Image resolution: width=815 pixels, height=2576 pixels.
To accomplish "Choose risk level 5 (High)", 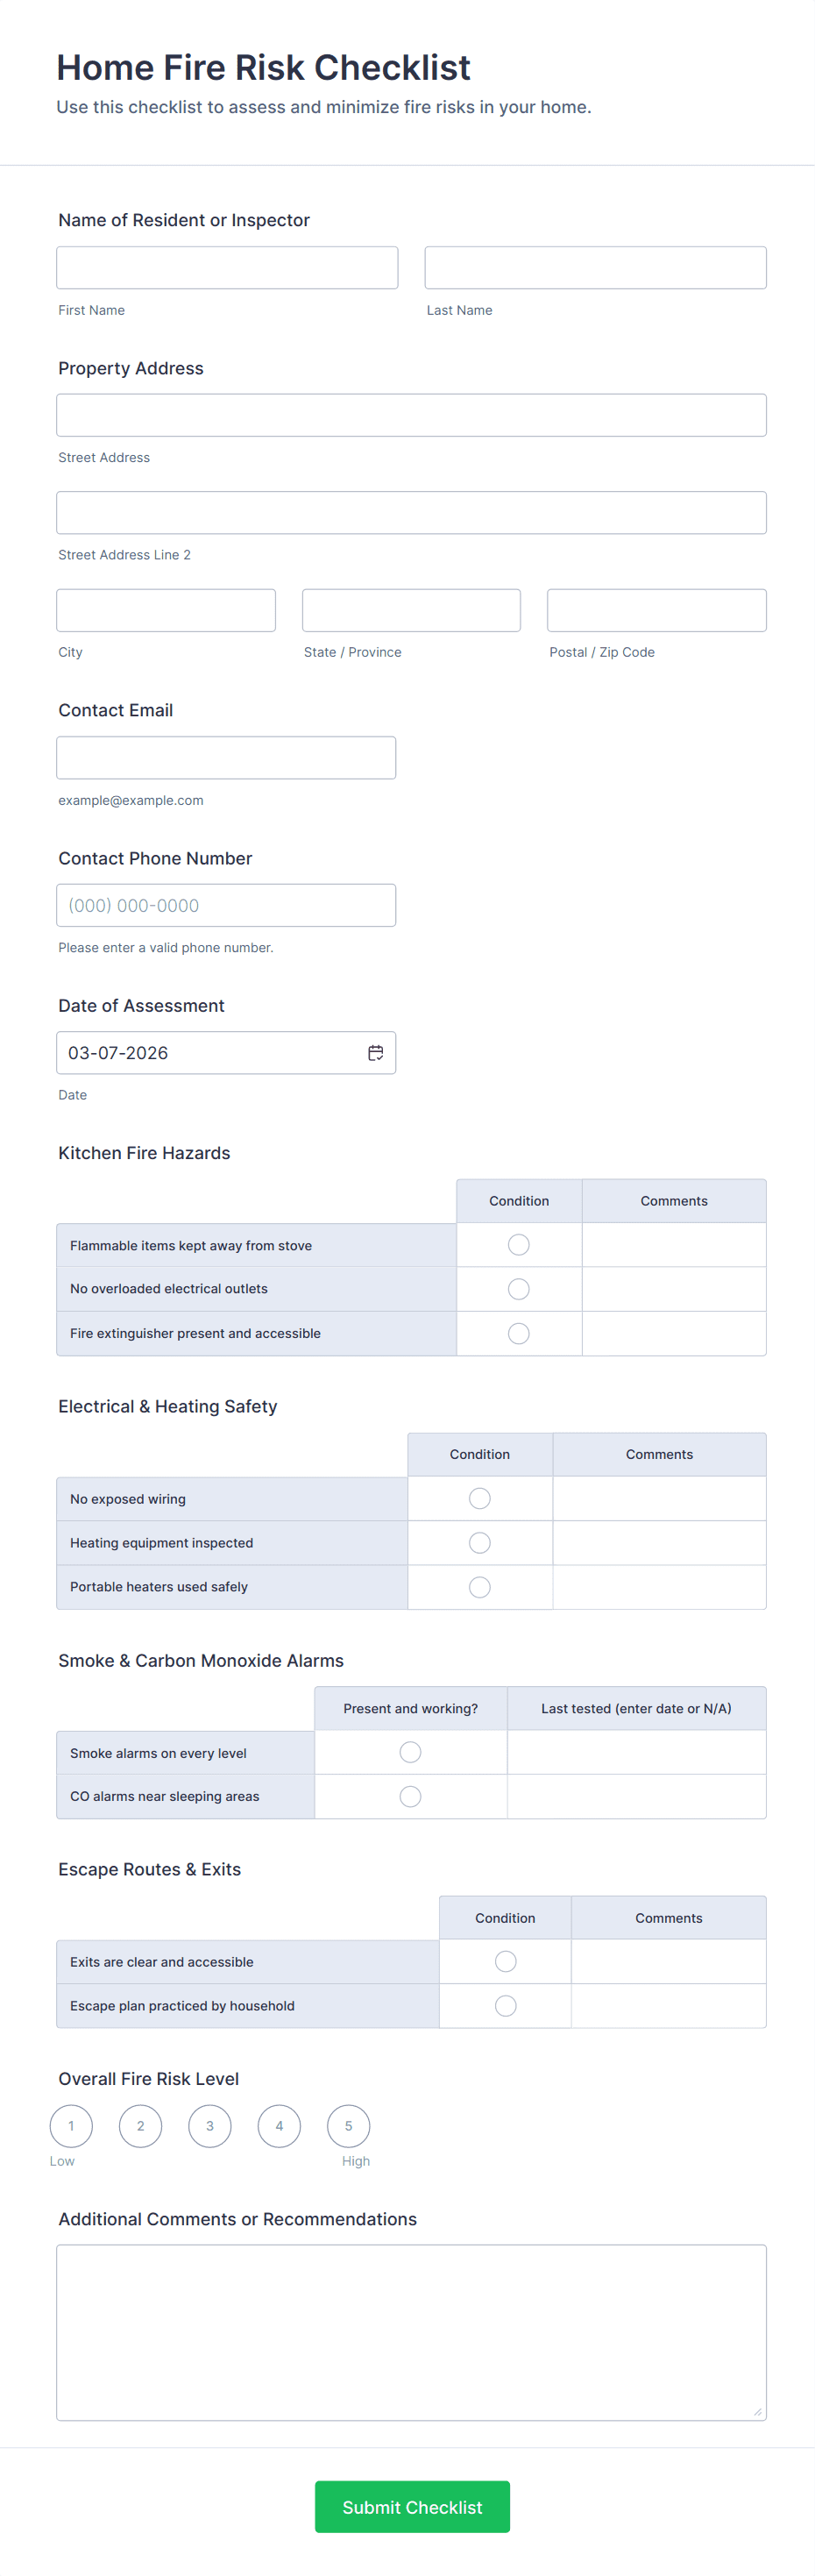I will 348,2126.
